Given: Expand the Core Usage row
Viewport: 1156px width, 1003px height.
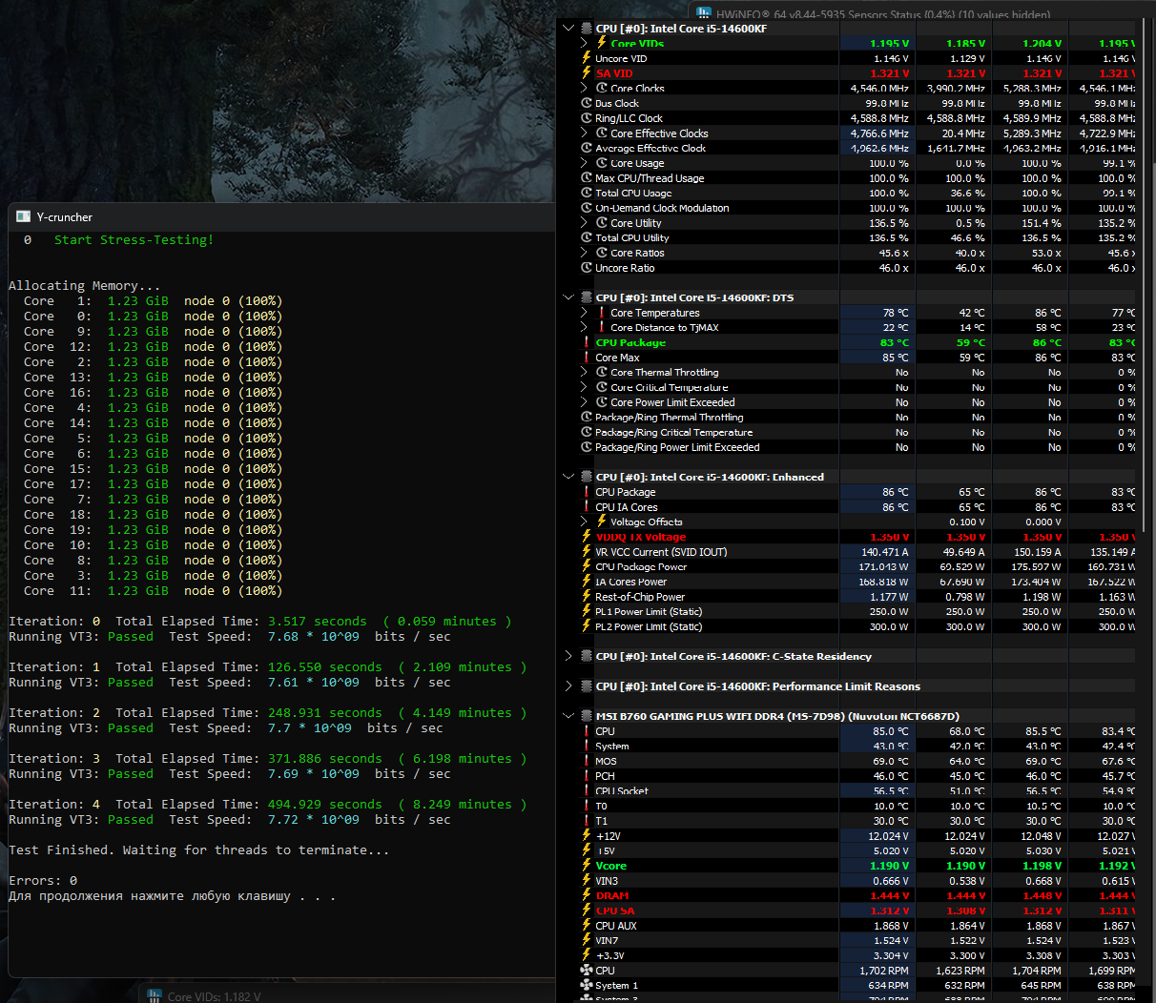Looking at the screenshot, I should pos(585,163).
